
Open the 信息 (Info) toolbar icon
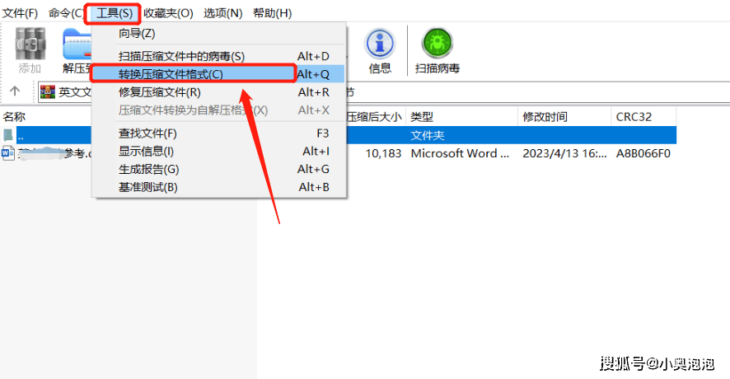[380, 44]
